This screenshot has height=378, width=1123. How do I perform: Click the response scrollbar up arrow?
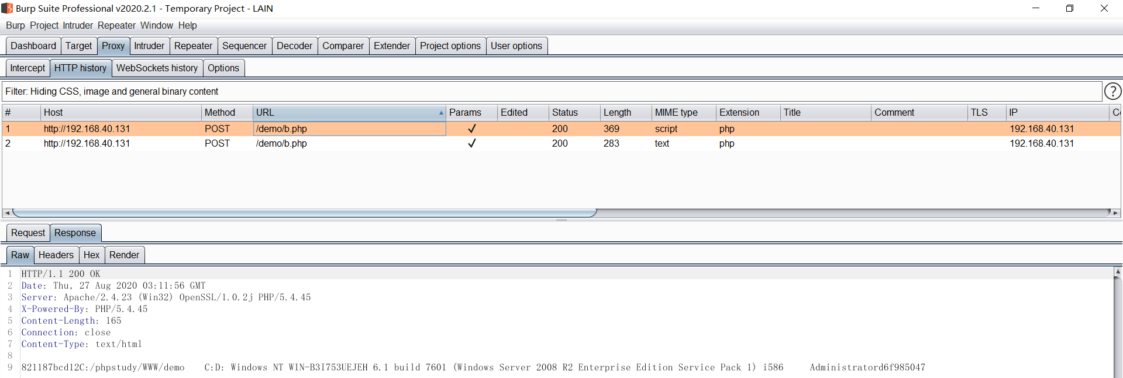click(x=1118, y=272)
